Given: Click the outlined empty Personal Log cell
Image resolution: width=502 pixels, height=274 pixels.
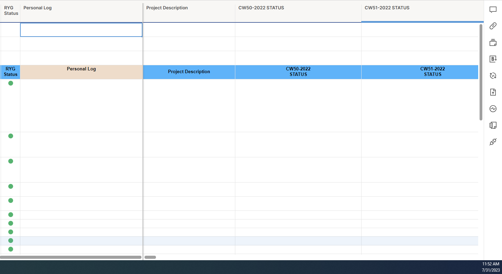Looking at the screenshot, I should pyautogui.click(x=81, y=30).
